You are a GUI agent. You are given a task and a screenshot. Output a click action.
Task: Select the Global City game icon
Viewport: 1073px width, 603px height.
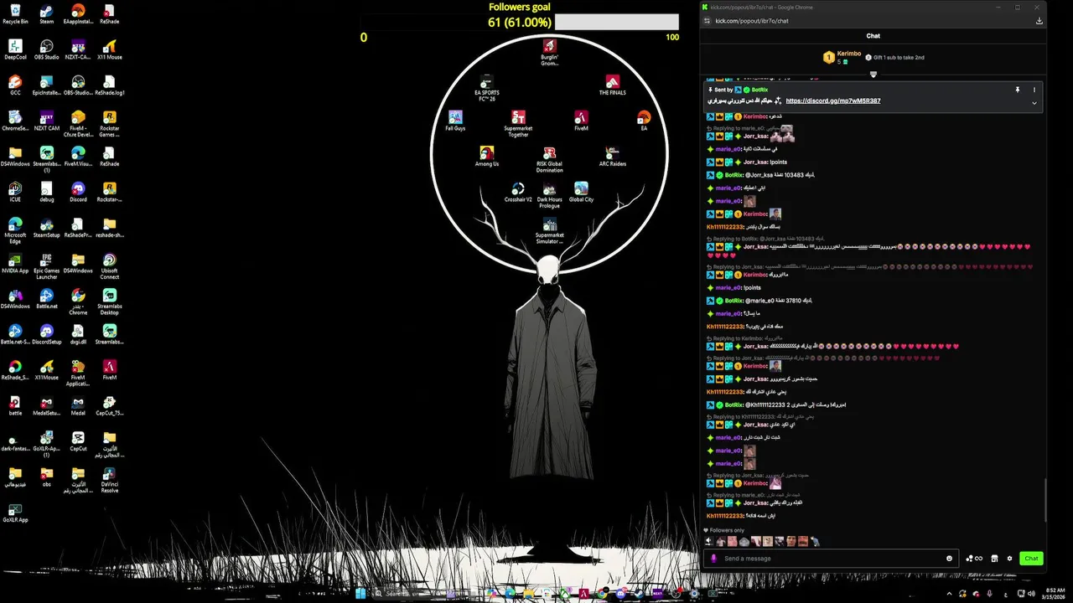coord(581,192)
